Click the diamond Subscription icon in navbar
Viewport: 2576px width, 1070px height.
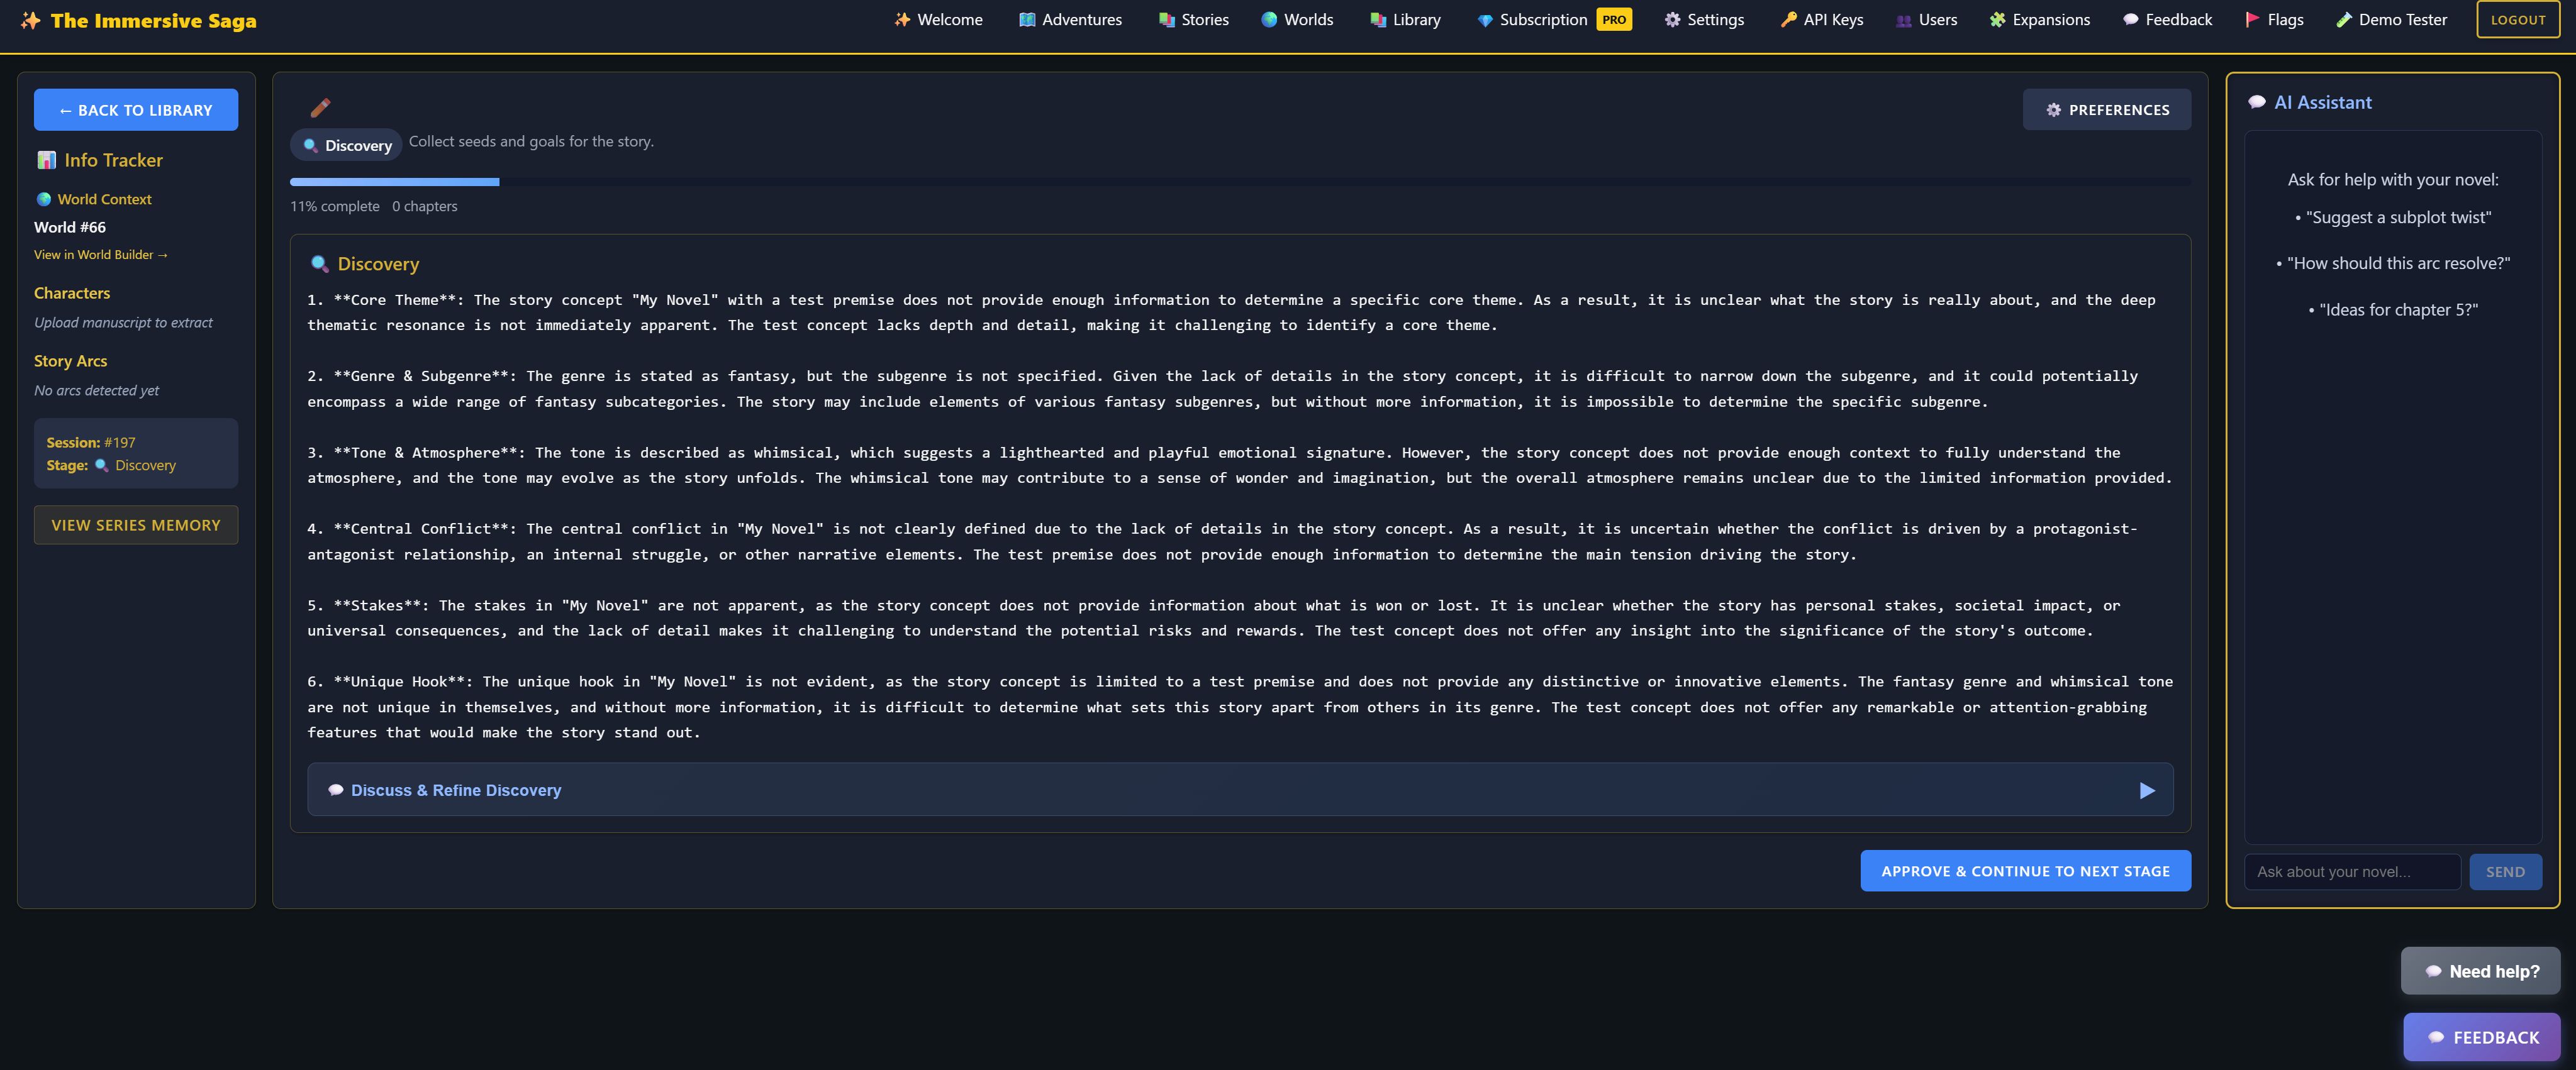pos(1485,20)
